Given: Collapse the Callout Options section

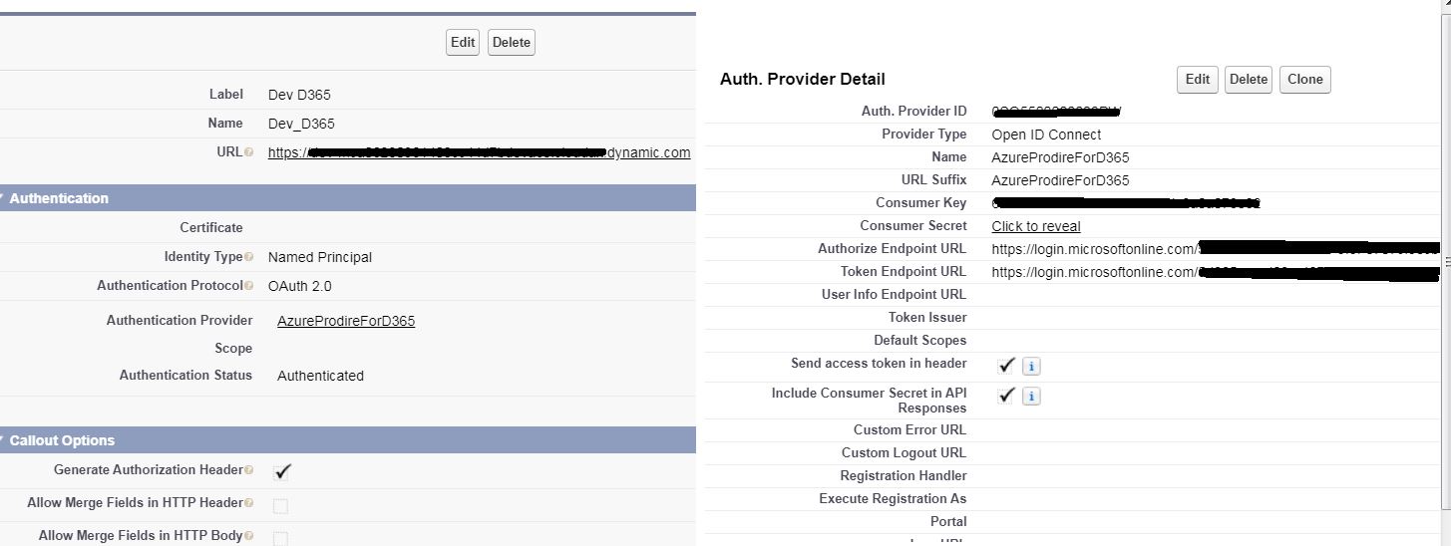Looking at the screenshot, I should pos(3,440).
